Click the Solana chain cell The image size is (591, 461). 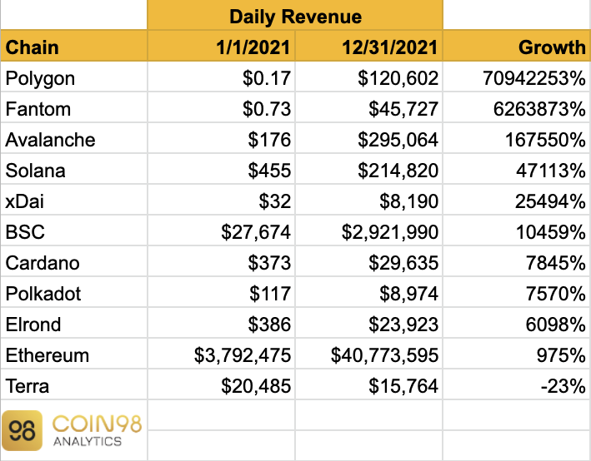pyautogui.click(x=74, y=170)
